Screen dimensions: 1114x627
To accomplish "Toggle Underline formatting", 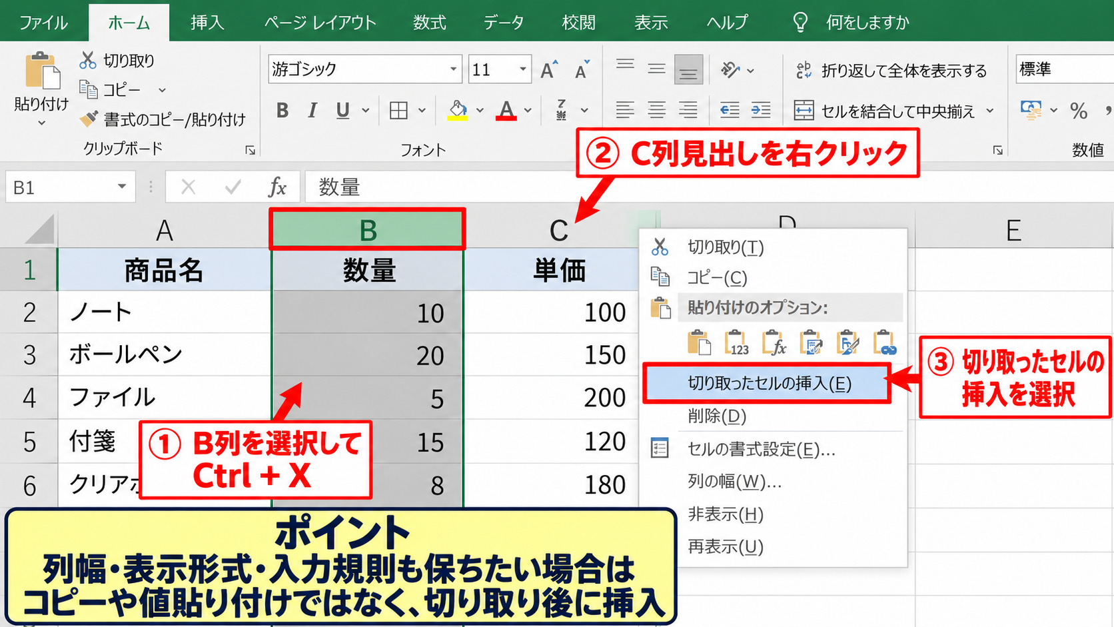I will pos(343,111).
